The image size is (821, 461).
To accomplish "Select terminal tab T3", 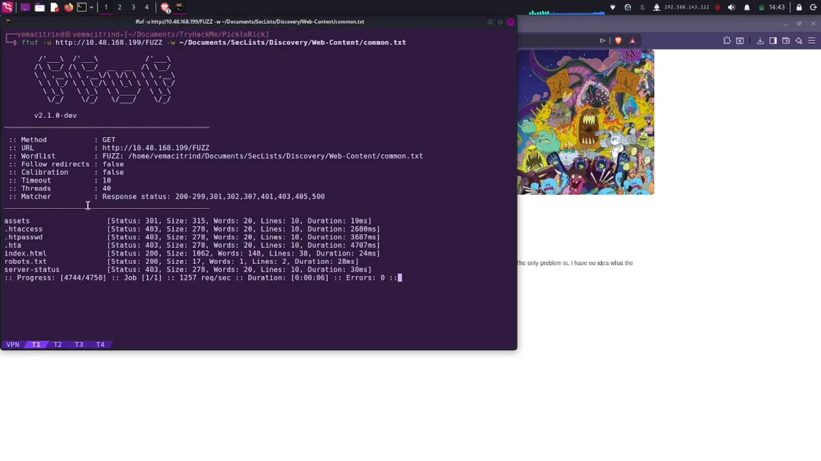I will pos(79,344).
